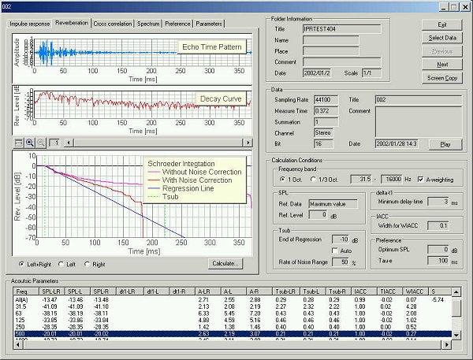Image resolution: width=473 pixels, height=360 pixels.
Task: Click the folder Title field IPRTEST404
Action: pyautogui.click(x=341, y=29)
